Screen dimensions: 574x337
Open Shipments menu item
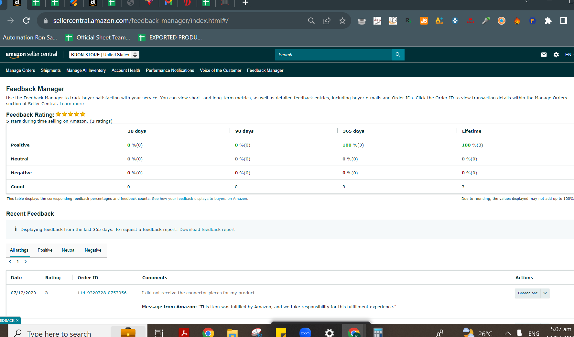coord(51,70)
